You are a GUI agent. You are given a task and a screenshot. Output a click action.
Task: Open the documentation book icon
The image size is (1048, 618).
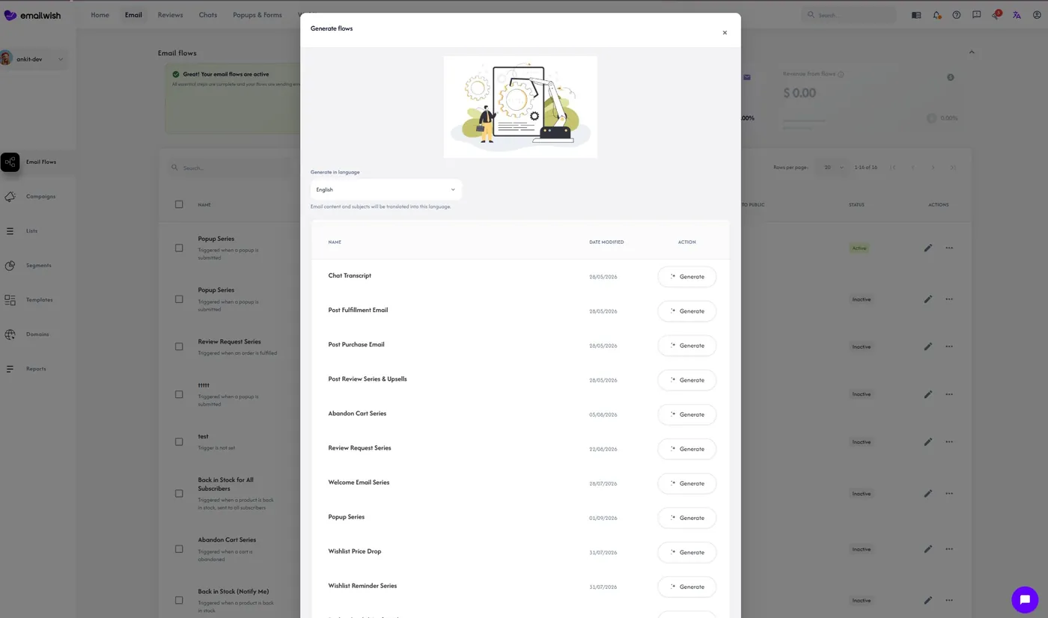(916, 15)
